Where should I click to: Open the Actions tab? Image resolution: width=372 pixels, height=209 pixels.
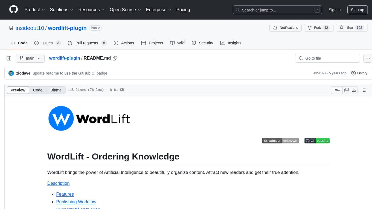tap(124, 43)
